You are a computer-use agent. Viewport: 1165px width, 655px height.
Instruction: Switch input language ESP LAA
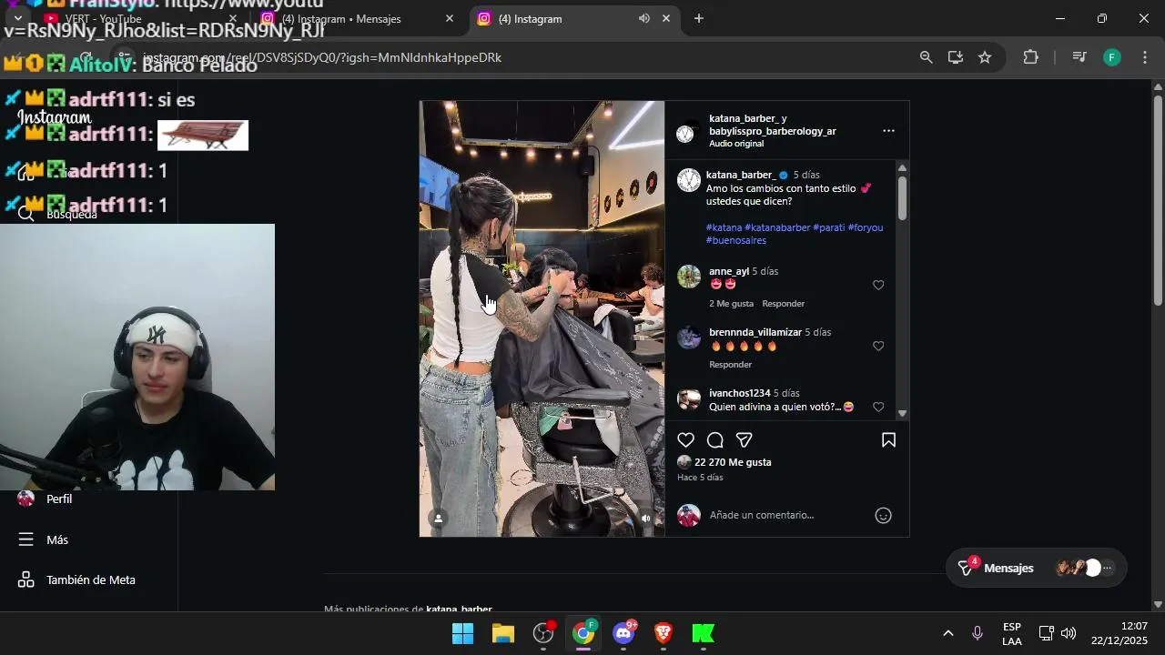pos(1012,633)
